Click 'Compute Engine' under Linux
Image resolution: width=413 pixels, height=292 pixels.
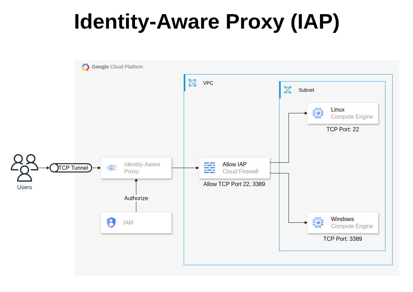tap(352, 117)
